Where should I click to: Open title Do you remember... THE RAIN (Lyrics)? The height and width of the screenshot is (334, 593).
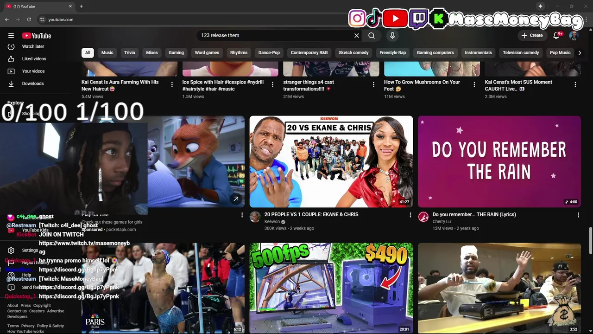coord(474,214)
